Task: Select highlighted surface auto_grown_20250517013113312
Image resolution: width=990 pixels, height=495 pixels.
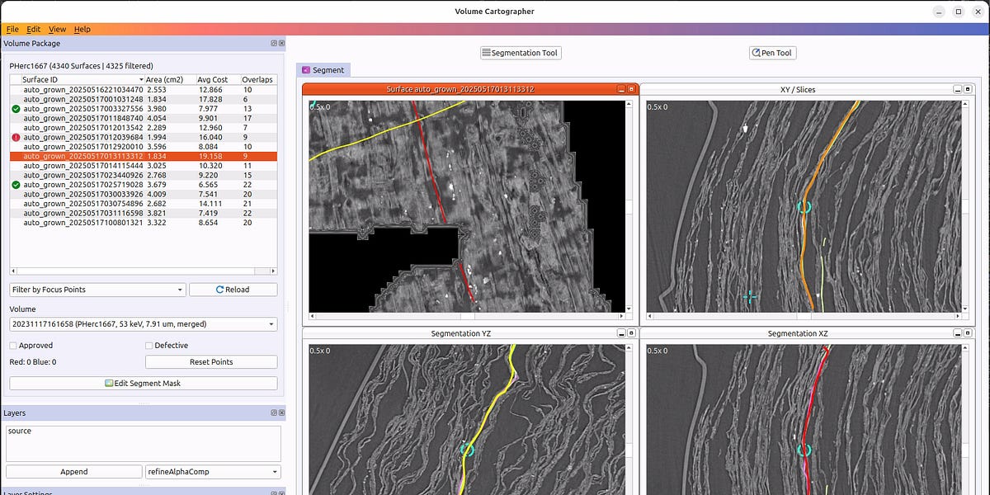Action: click(x=142, y=157)
